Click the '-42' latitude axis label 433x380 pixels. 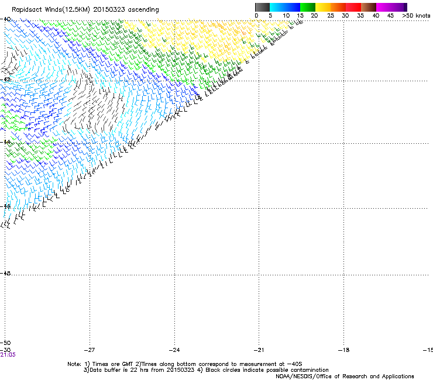[x=5, y=80]
